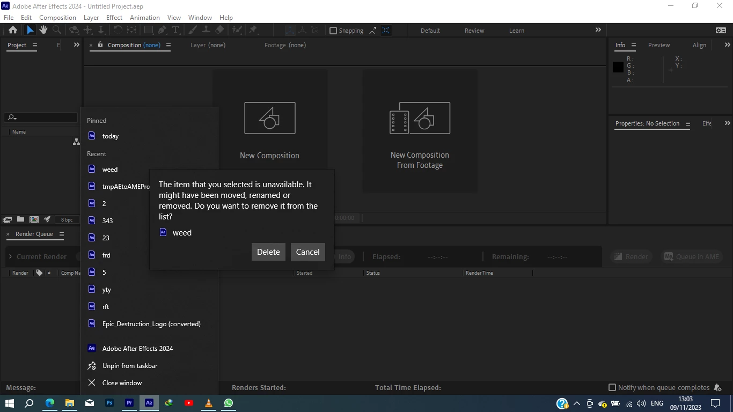733x412 pixels.
Task: Select the Zoom magnifier tool
Action: [56, 30]
